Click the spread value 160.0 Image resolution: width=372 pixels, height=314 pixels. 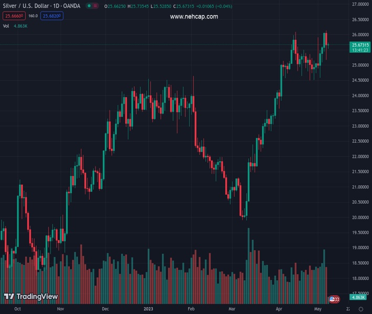[33, 16]
